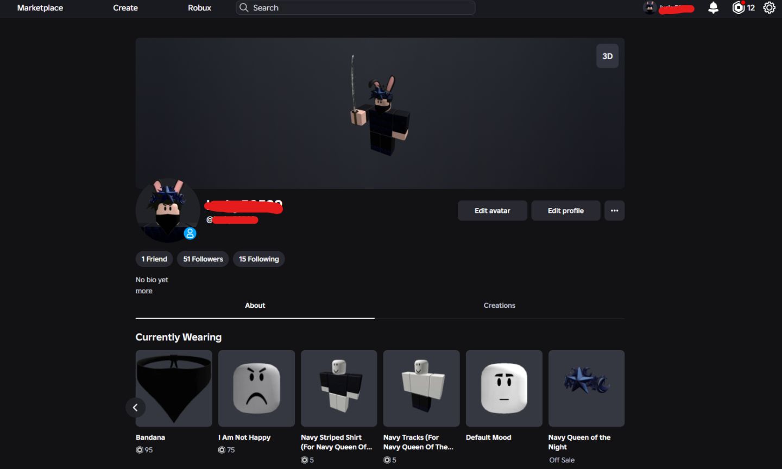The height and width of the screenshot is (469, 782).
Task: Click the Edit profile button
Action: tap(566, 211)
